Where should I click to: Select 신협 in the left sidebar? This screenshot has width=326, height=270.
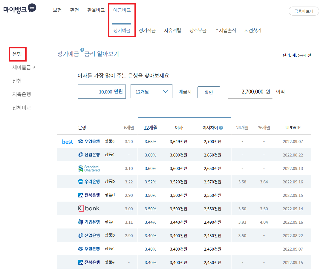pyautogui.click(x=17, y=81)
